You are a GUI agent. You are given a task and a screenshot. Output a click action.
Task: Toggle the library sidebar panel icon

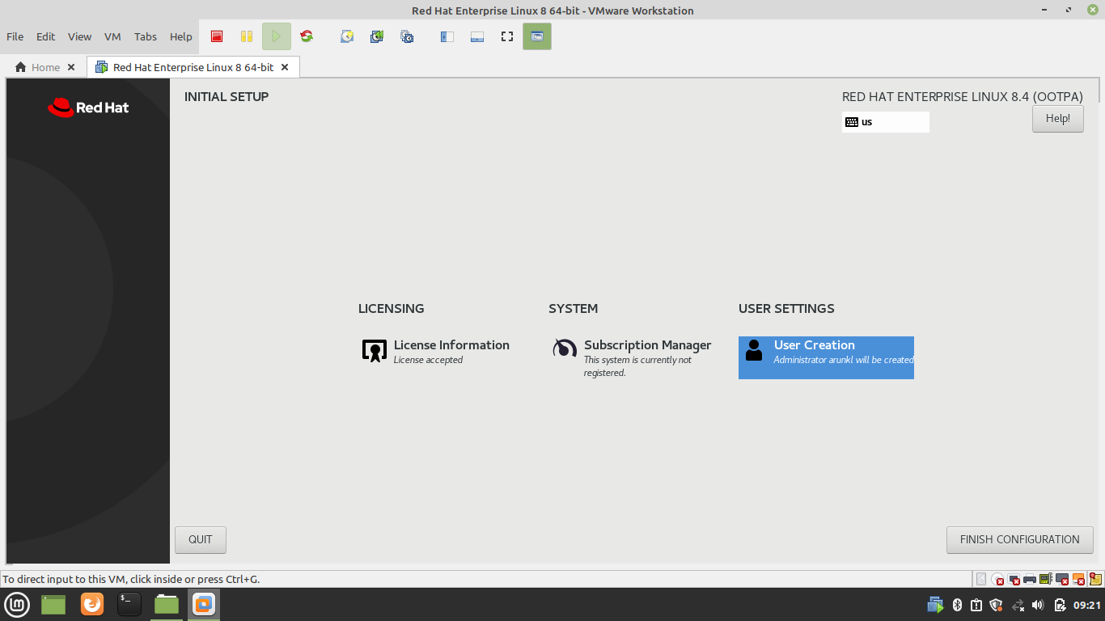point(447,36)
